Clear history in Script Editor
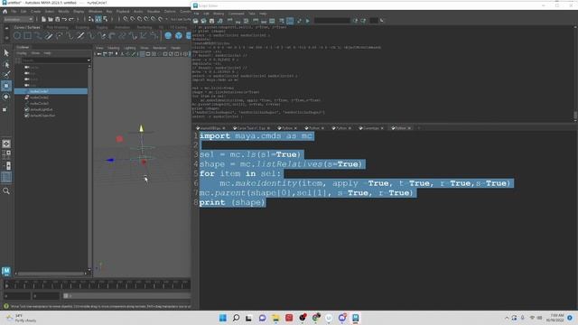This screenshot has height=325, width=578. tap(229, 21)
